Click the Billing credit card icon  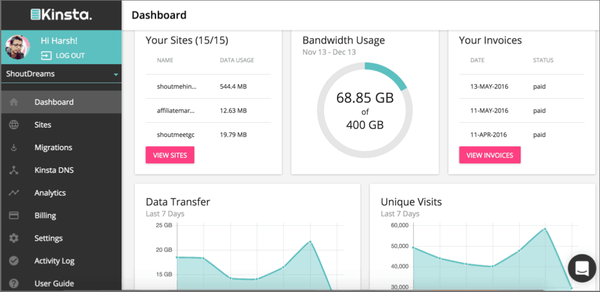[14, 215]
